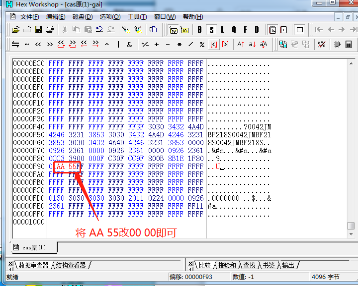The width and height of the screenshot is (358, 286).
Task: Expand the 选项(O) menu
Action: 110,16
